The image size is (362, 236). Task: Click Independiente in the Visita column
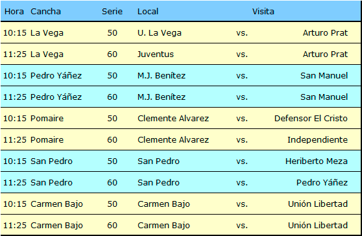pos(317,140)
